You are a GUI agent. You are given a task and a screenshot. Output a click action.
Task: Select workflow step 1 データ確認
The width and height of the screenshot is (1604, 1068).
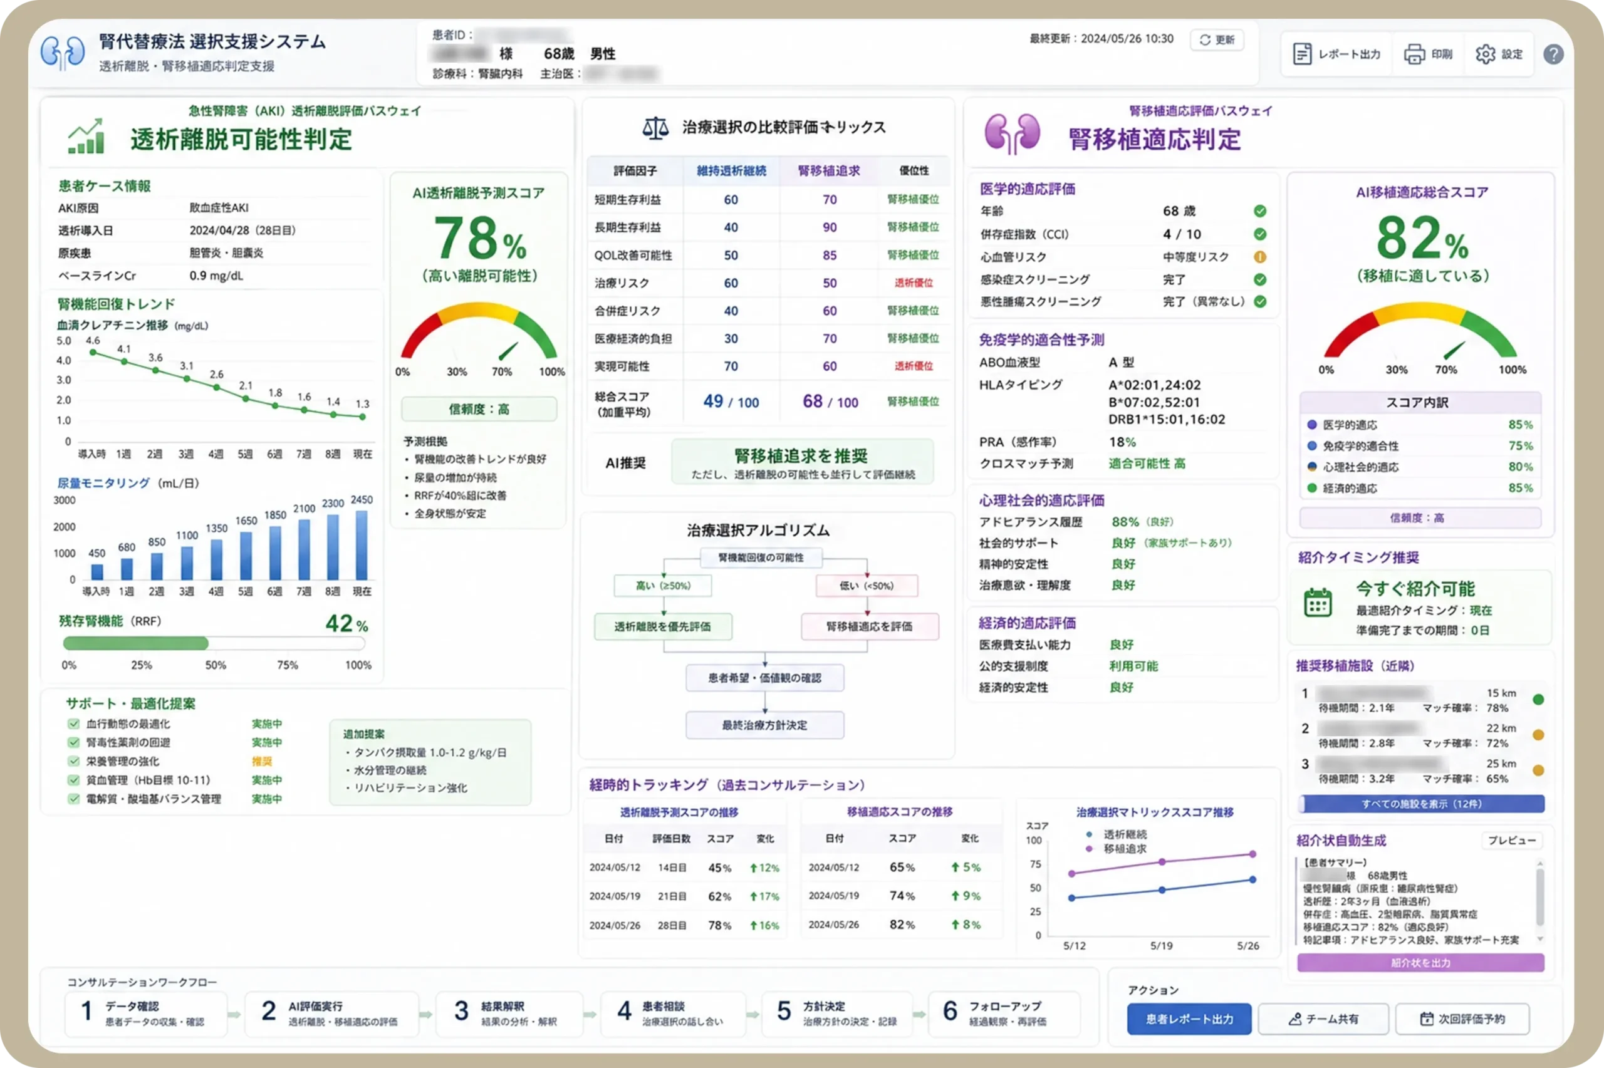point(146,1014)
